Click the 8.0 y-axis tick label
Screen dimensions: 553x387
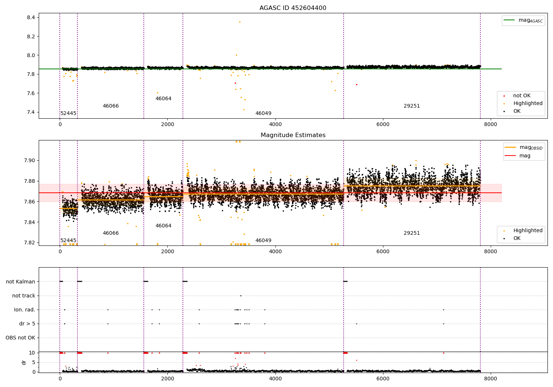(x=31, y=56)
